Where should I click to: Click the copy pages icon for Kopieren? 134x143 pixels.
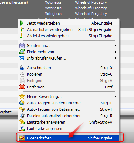click(x=22, y=74)
